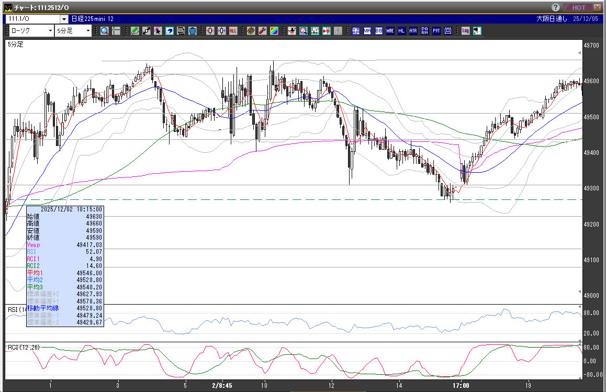
Task: Toggle the Log scale button
Action: tap(465, 31)
